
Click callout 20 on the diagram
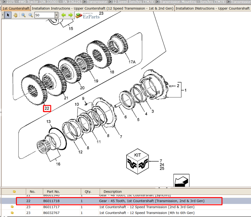82,88
